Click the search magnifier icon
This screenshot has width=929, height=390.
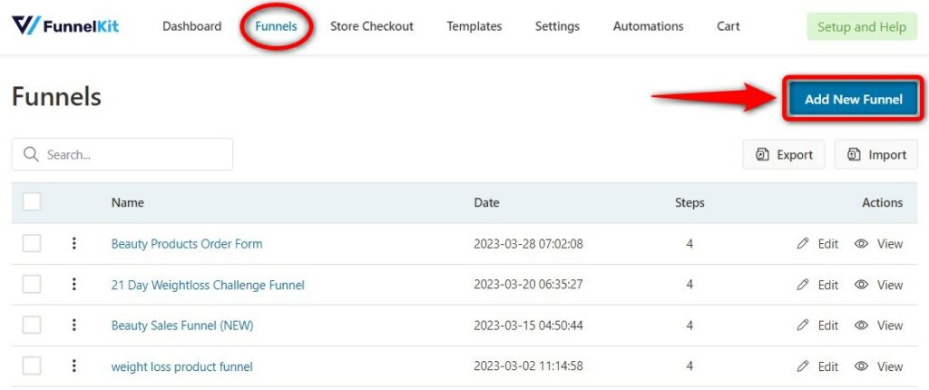click(x=31, y=154)
